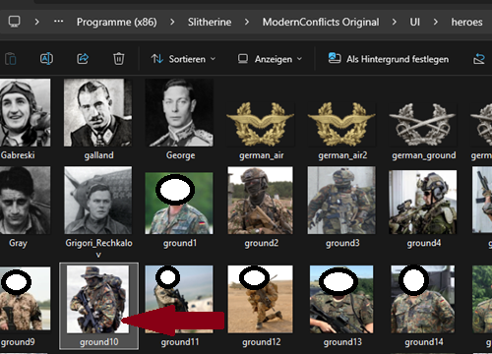
Task: Select the ground14 image thumbnail
Action: (422, 299)
